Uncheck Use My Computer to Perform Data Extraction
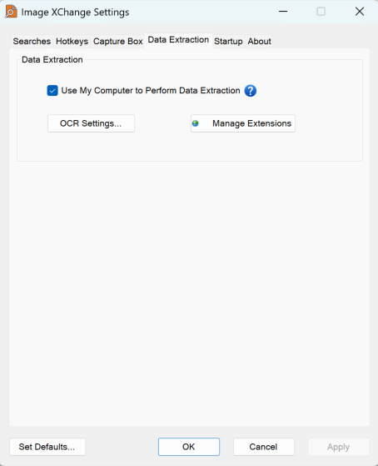 pyautogui.click(x=52, y=91)
